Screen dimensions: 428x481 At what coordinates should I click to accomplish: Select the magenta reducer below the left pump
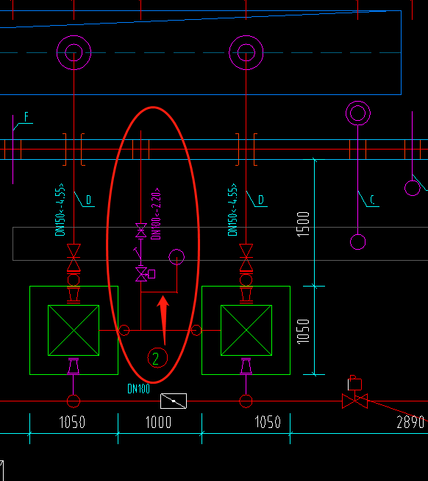pyautogui.click(x=74, y=366)
